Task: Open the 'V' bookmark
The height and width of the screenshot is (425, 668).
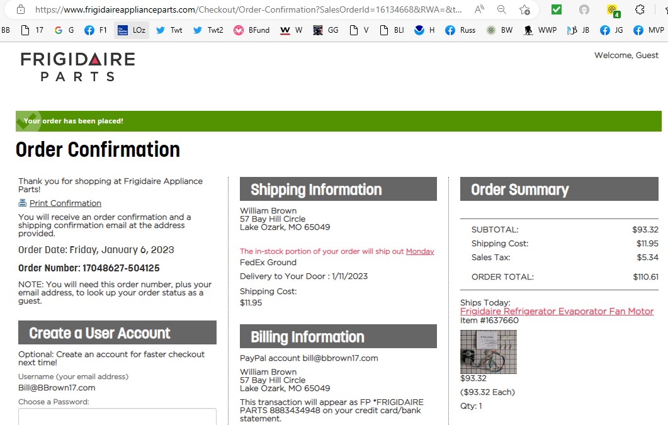Action: (x=359, y=30)
